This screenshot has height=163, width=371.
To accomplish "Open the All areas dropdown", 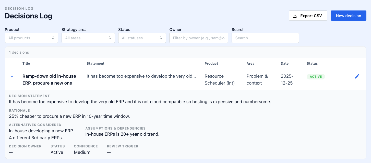I will coord(88,38).
